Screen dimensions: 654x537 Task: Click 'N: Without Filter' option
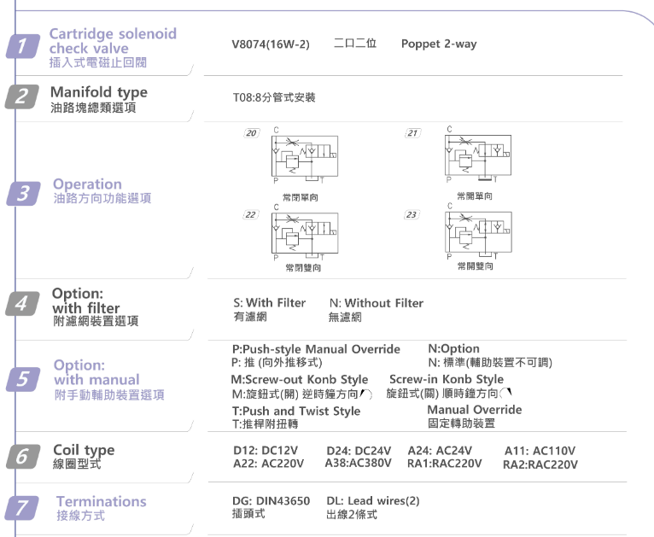[377, 303]
